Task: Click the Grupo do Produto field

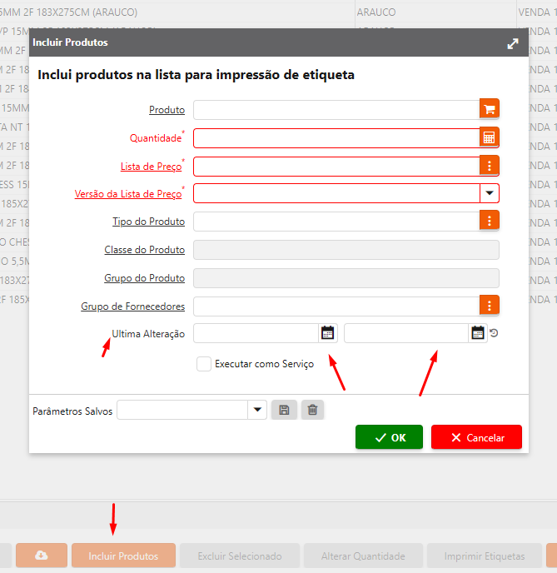Action: tap(346, 278)
